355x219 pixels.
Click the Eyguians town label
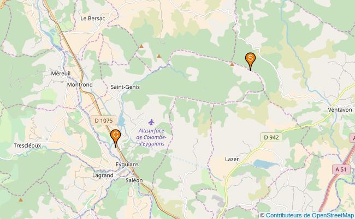pos(127,165)
